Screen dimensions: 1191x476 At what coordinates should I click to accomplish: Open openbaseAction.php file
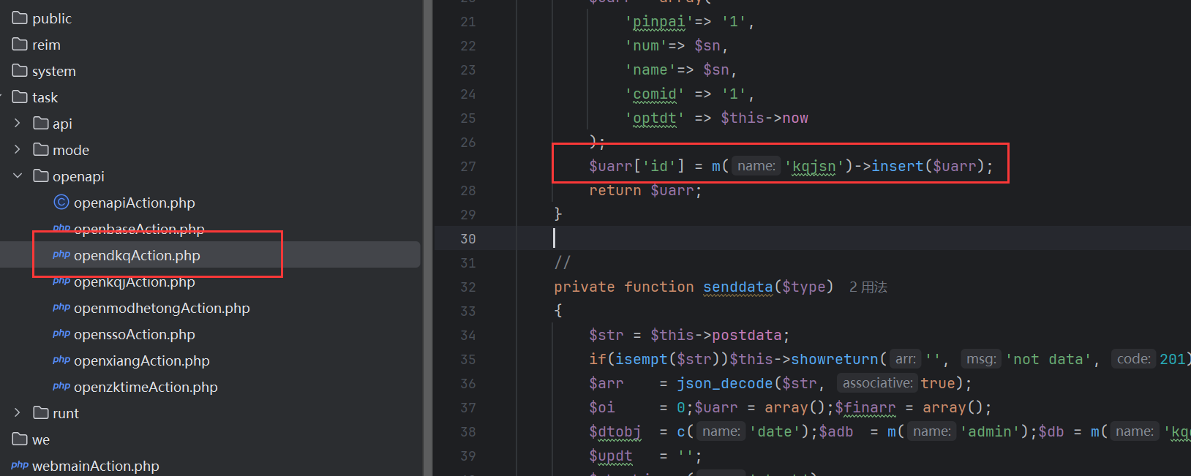[139, 229]
